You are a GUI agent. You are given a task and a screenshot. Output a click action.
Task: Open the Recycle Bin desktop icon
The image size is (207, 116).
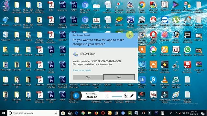(5, 36)
